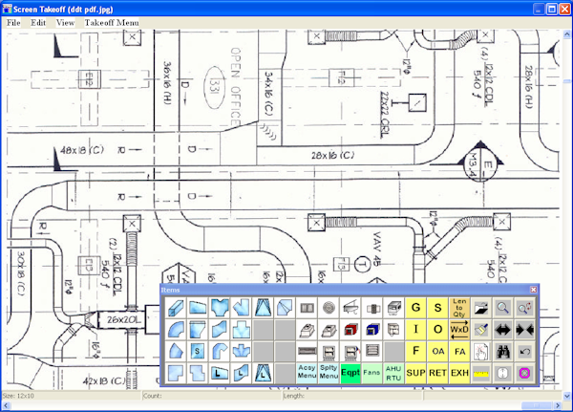Click the hand pan tool icon
Screen dimensions: 573x412
coord(481,351)
